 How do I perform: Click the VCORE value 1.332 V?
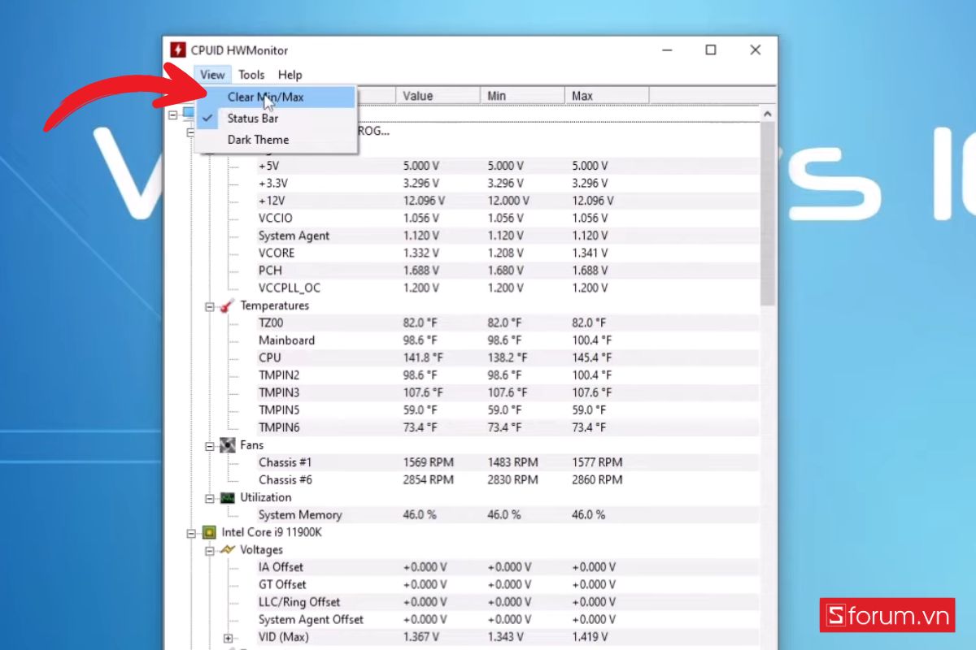point(421,253)
